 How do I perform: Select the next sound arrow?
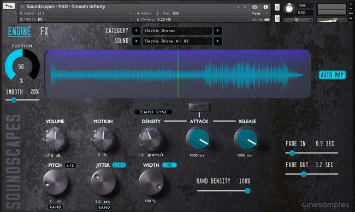click(x=217, y=41)
